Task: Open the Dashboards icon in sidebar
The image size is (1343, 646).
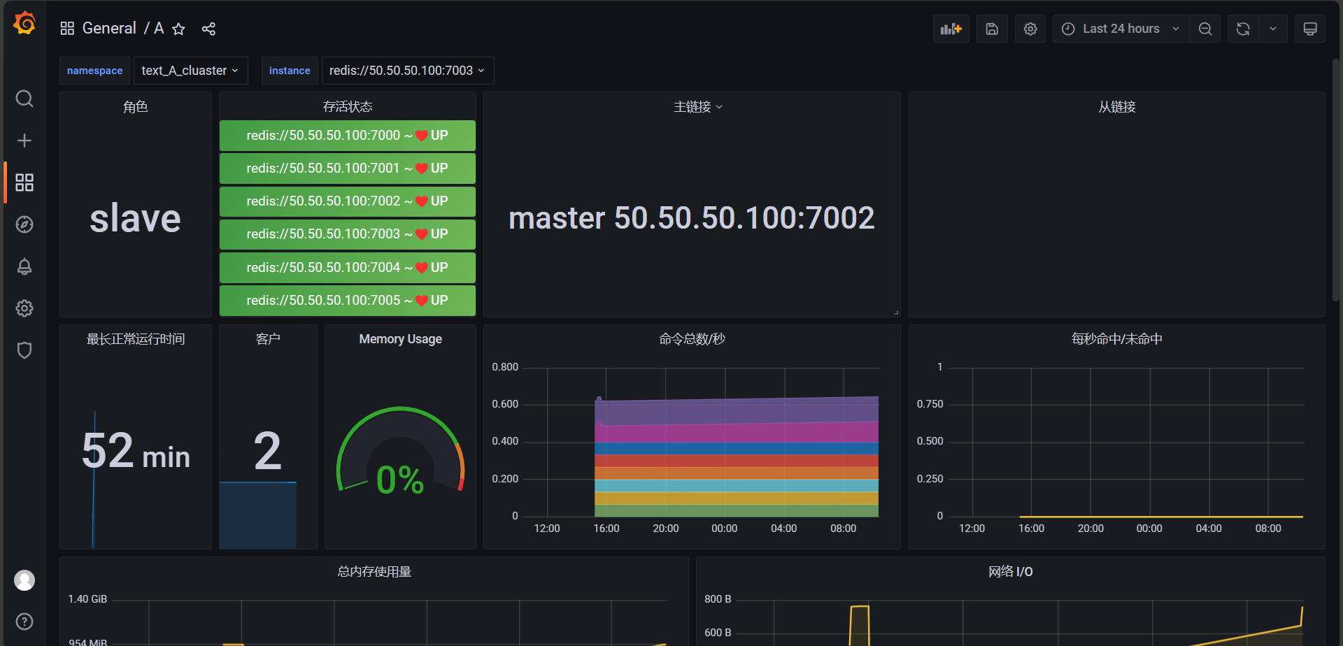Action: pyautogui.click(x=24, y=182)
